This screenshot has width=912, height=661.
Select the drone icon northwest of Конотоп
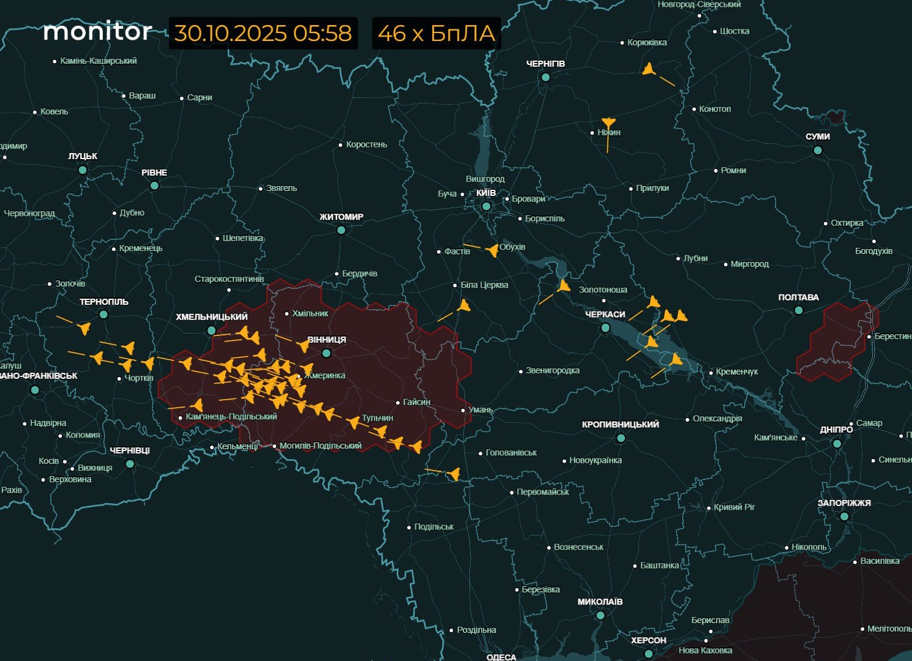[649, 69]
